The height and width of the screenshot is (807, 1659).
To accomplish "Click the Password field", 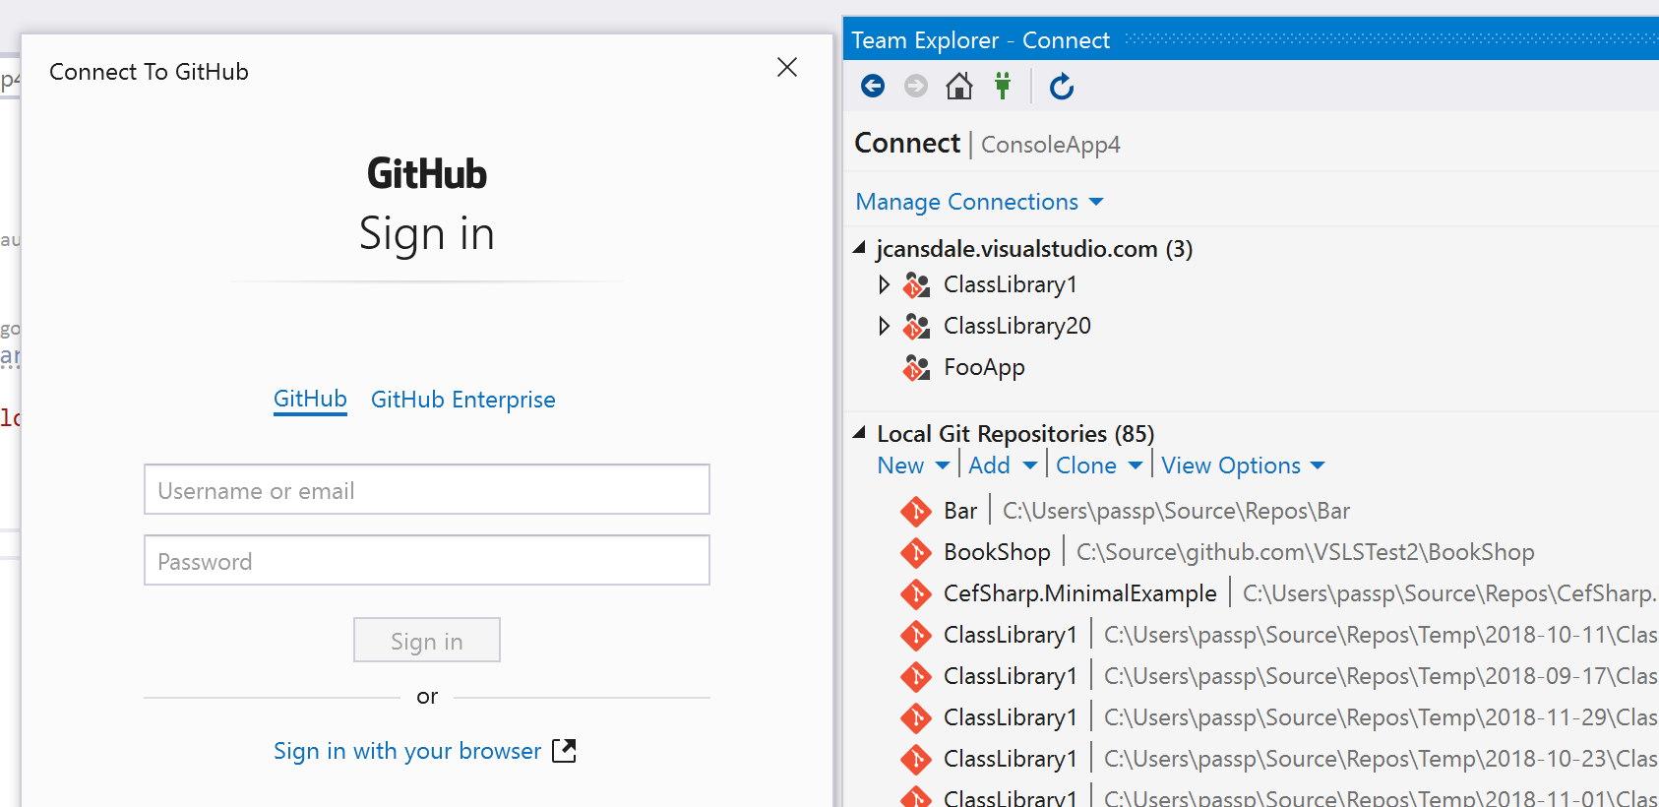I will click(x=427, y=560).
